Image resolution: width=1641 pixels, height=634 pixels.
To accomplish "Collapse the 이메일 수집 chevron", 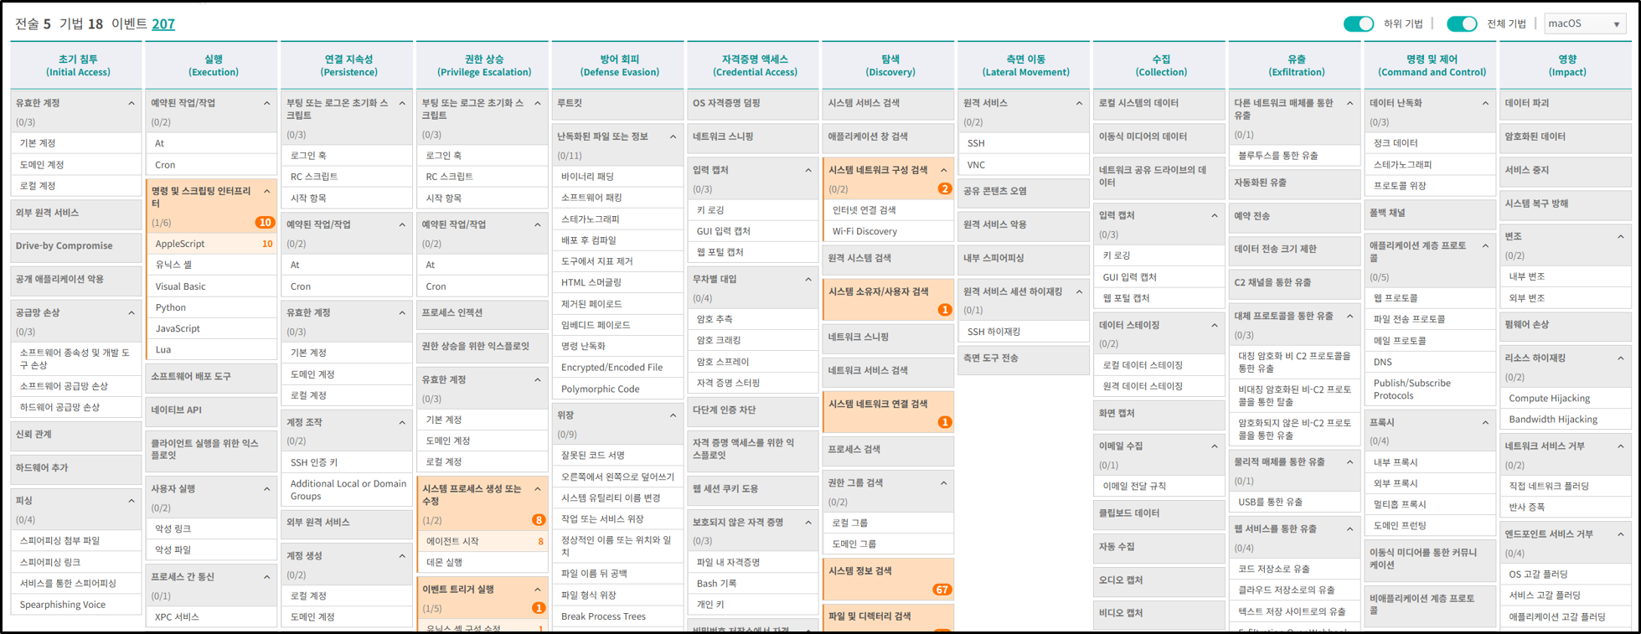I will (x=1215, y=446).
